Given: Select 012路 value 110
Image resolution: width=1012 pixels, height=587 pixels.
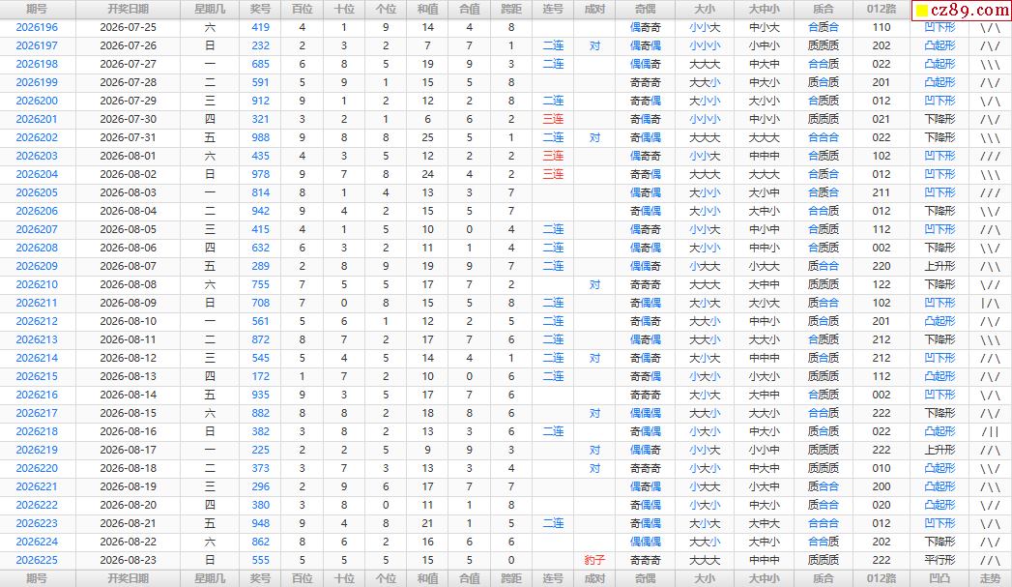Looking at the screenshot, I should (881, 28).
